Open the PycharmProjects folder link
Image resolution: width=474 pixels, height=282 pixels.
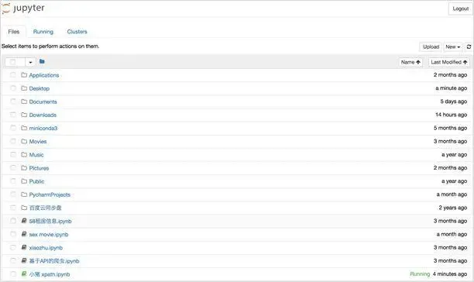tap(50, 194)
